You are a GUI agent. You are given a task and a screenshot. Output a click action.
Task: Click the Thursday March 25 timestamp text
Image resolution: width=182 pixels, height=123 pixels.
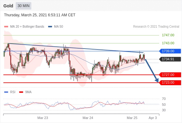[40, 15]
